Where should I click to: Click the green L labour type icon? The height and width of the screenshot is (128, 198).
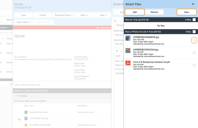coord(26,112)
